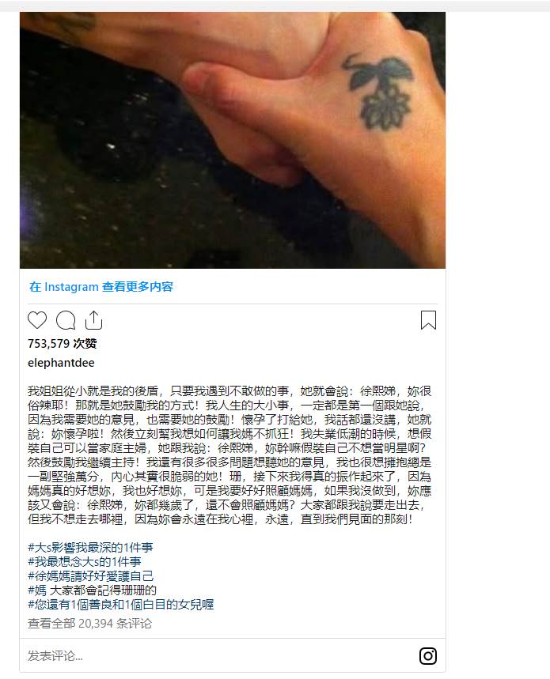Open '在 Instagram 查看更多内容' link

pyautogui.click(x=101, y=287)
